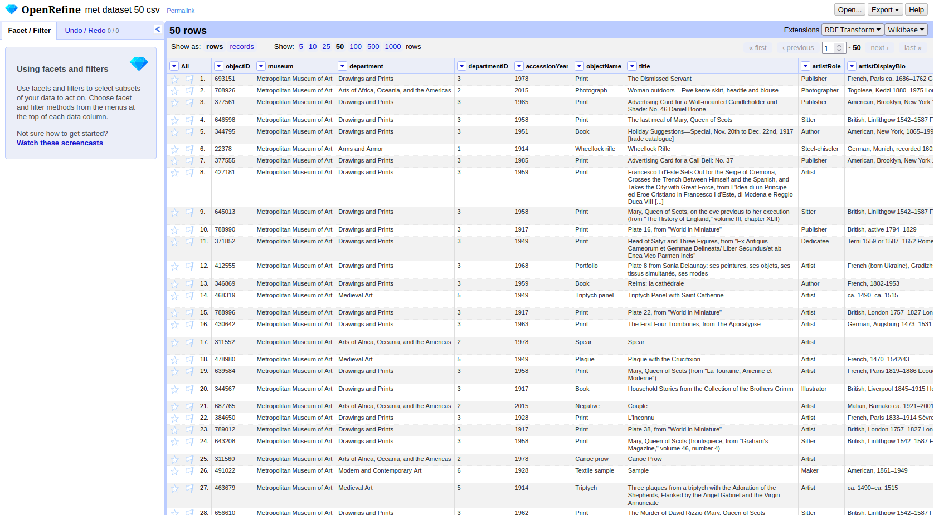
Task: Flag row 8 with objectID 427181
Action: [189, 173]
